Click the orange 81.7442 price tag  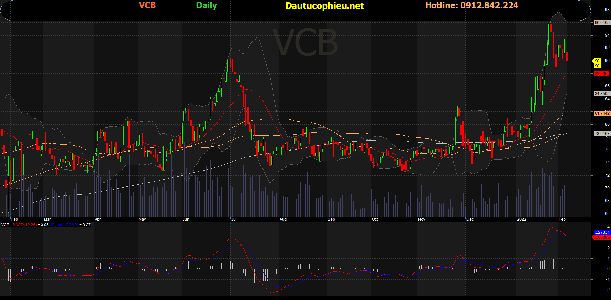[602, 113]
